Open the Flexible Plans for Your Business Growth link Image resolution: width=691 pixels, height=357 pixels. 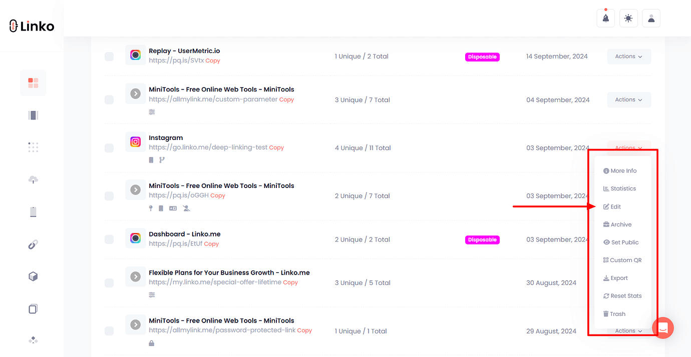[229, 272]
